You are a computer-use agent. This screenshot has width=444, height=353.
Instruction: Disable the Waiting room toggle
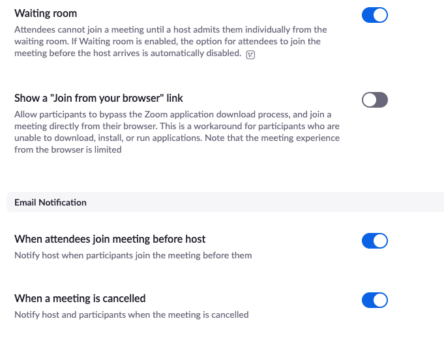(375, 15)
